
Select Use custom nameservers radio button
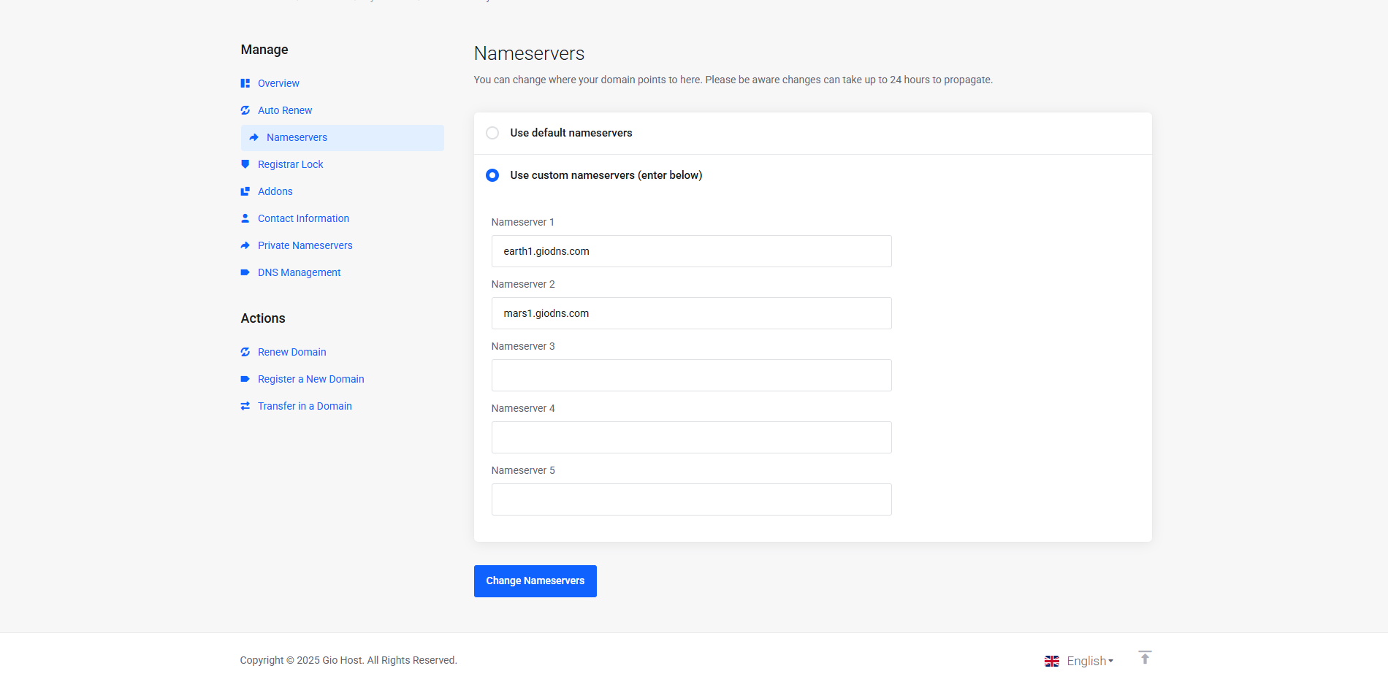[492, 175]
